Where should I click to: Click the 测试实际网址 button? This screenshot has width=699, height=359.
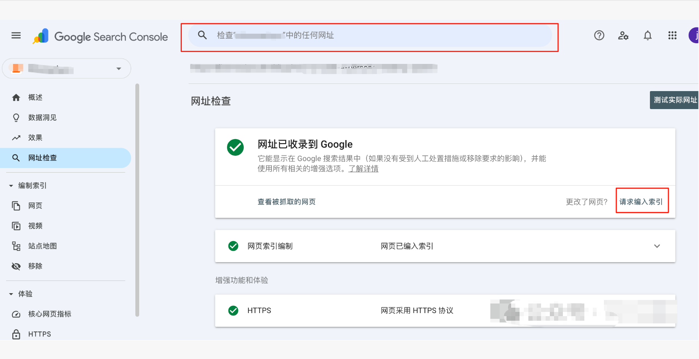pos(674,100)
